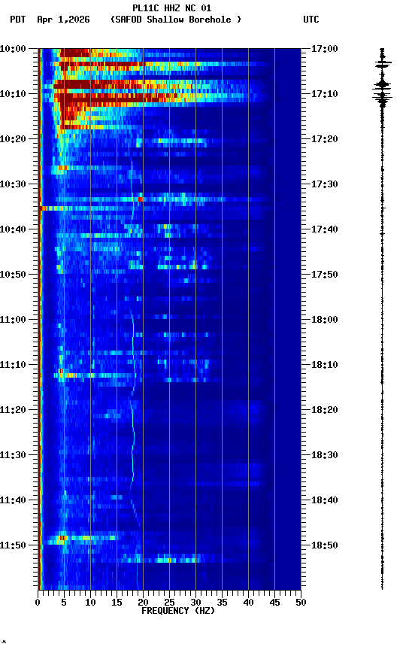This screenshot has height=650, width=415.
Task: Click the '10:50' PDT time label
Action: pyautogui.click(x=13, y=275)
